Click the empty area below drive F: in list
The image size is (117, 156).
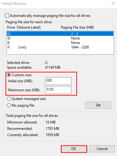(60, 52)
